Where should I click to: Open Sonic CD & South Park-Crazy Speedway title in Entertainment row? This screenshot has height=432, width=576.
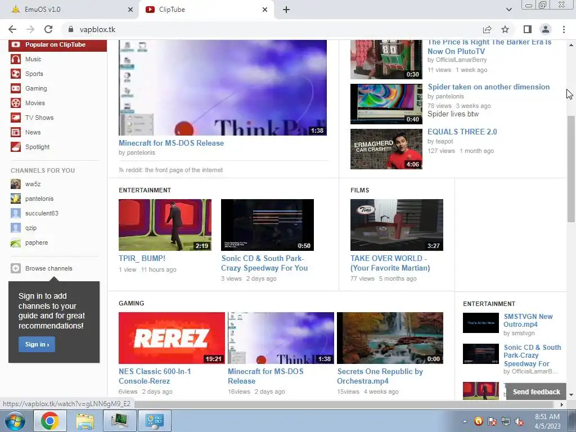click(x=264, y=263)
